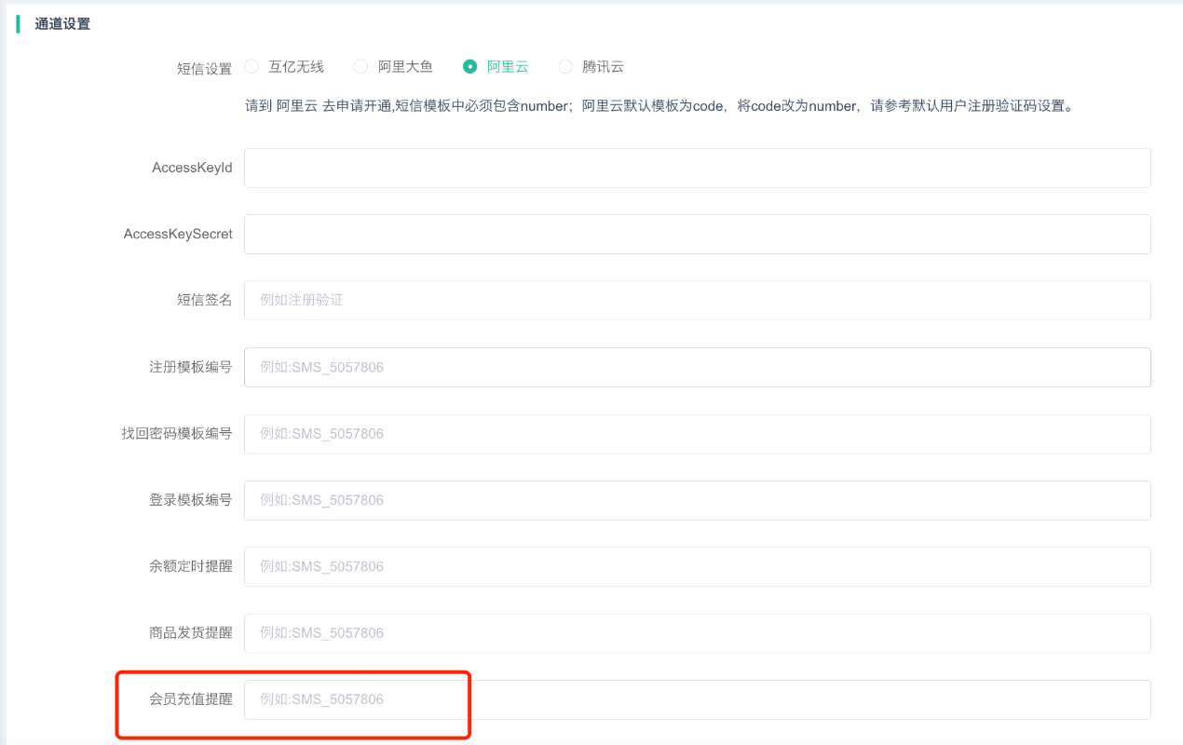
Task: Focus the 注册模板编号 input box
Action: tap(697, 367)
